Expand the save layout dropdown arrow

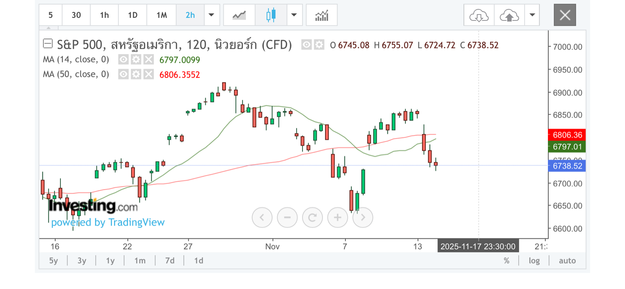coord(532,15)
